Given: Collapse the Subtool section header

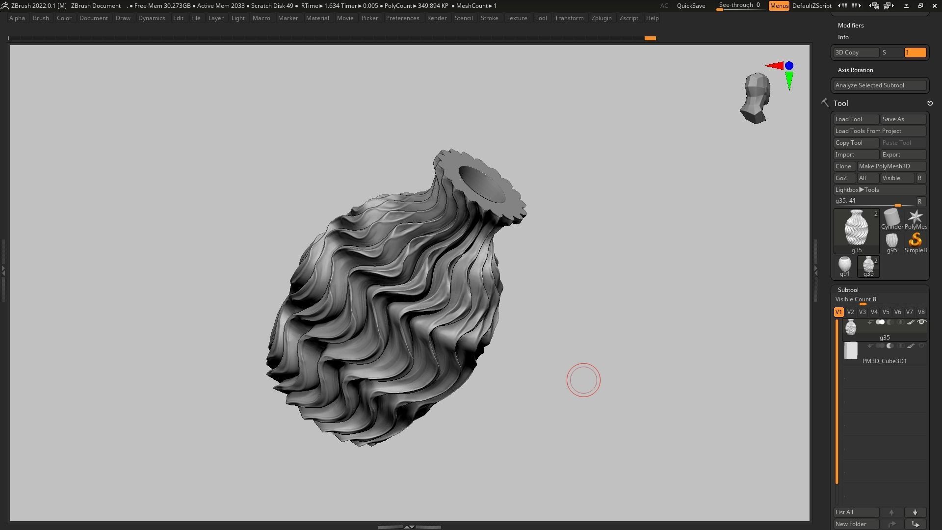Looking at the screenshot, I should (848, 290).
